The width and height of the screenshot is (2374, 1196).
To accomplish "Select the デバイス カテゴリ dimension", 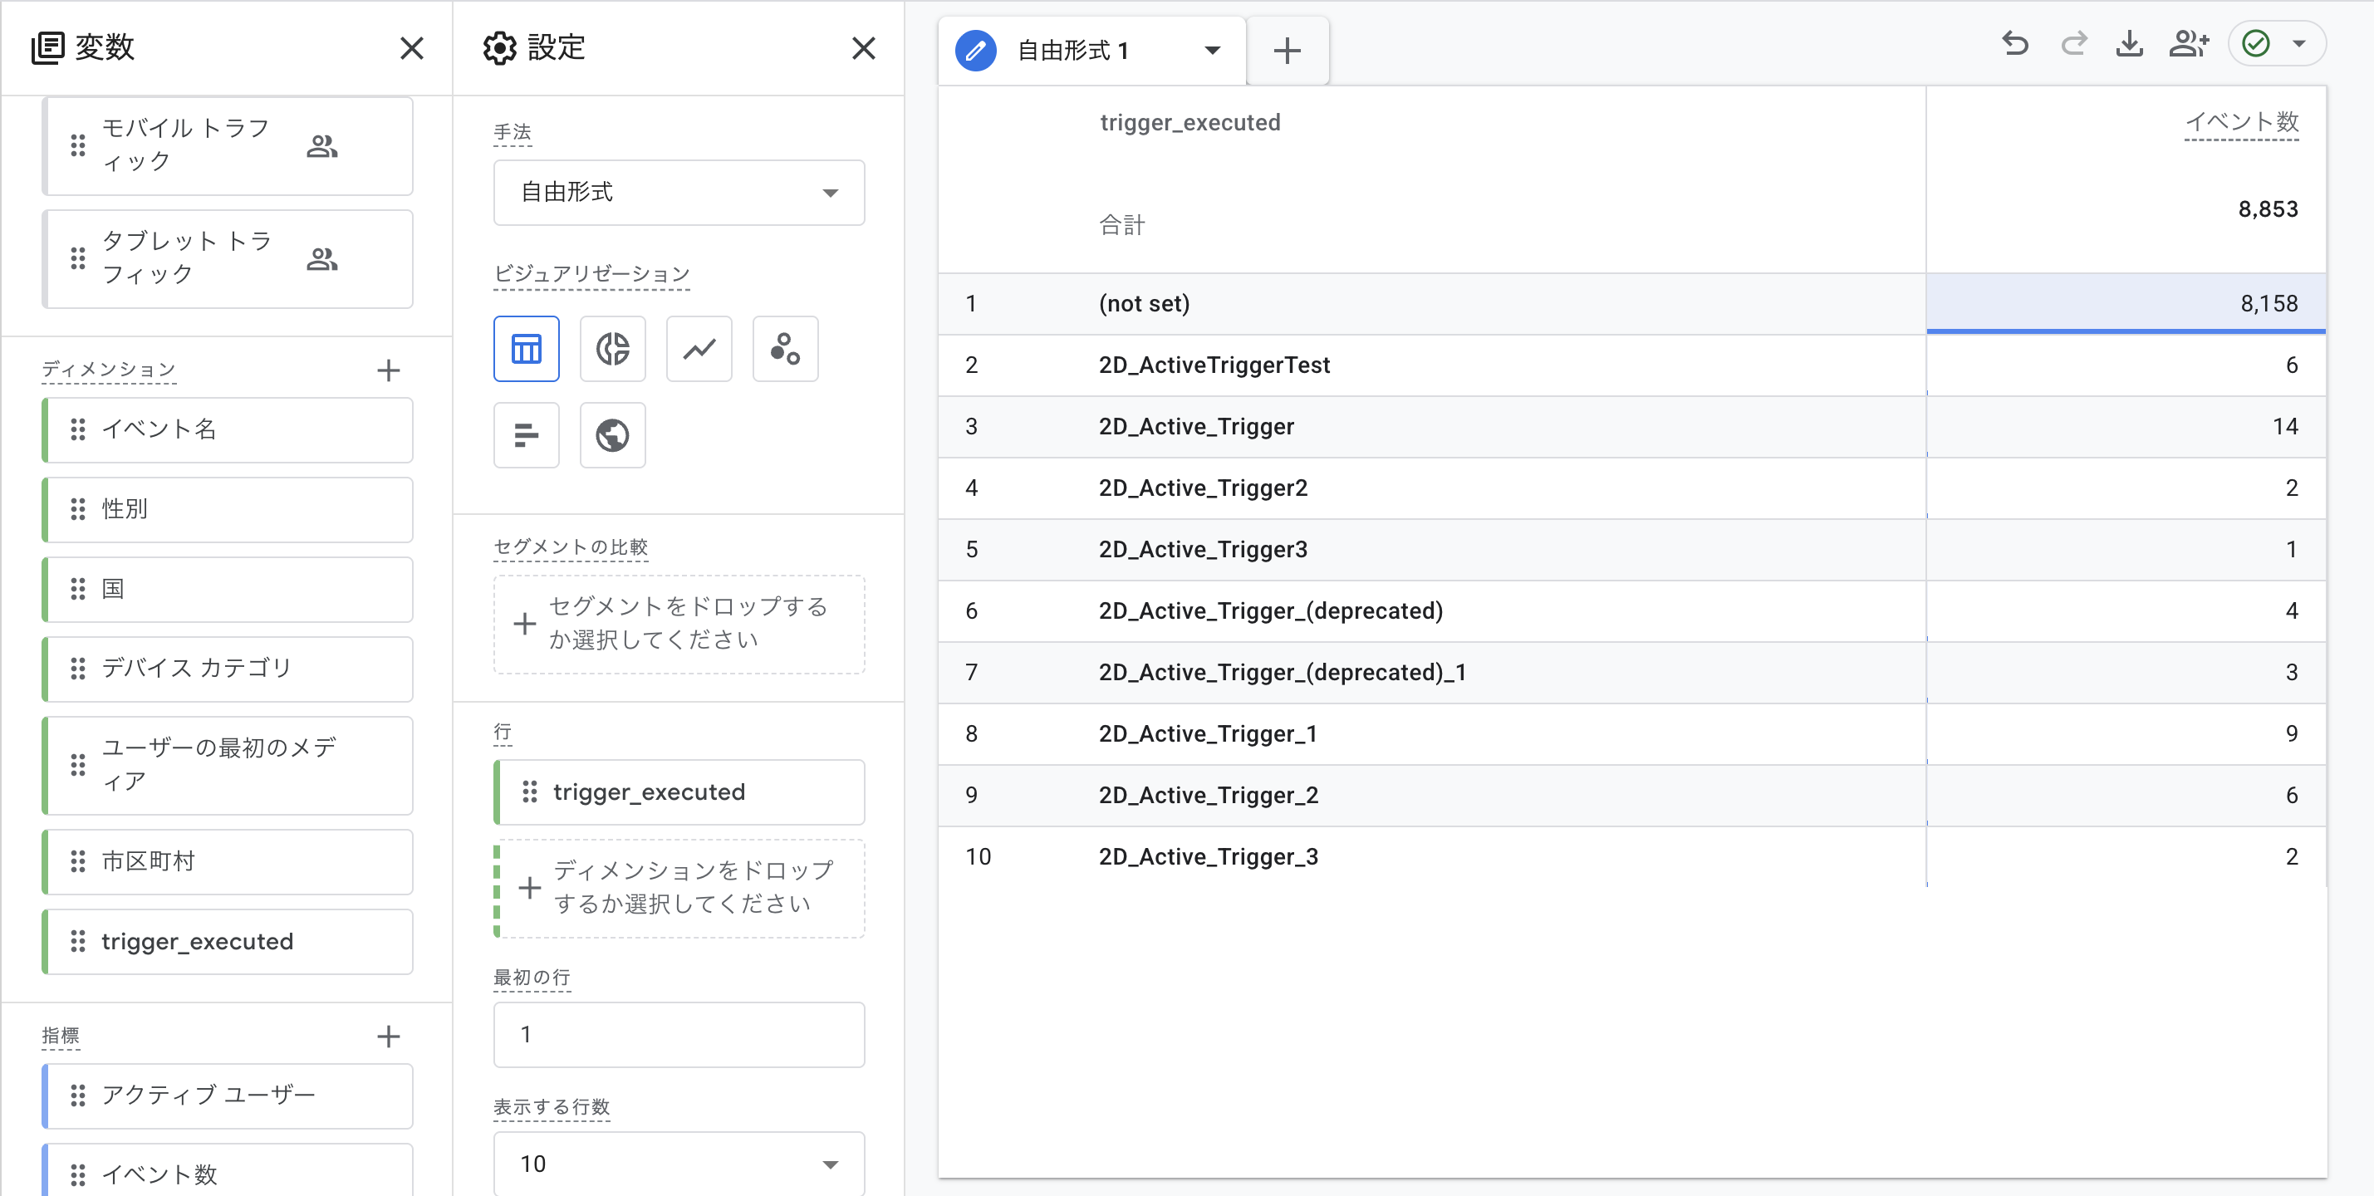I will coord(228,669).
